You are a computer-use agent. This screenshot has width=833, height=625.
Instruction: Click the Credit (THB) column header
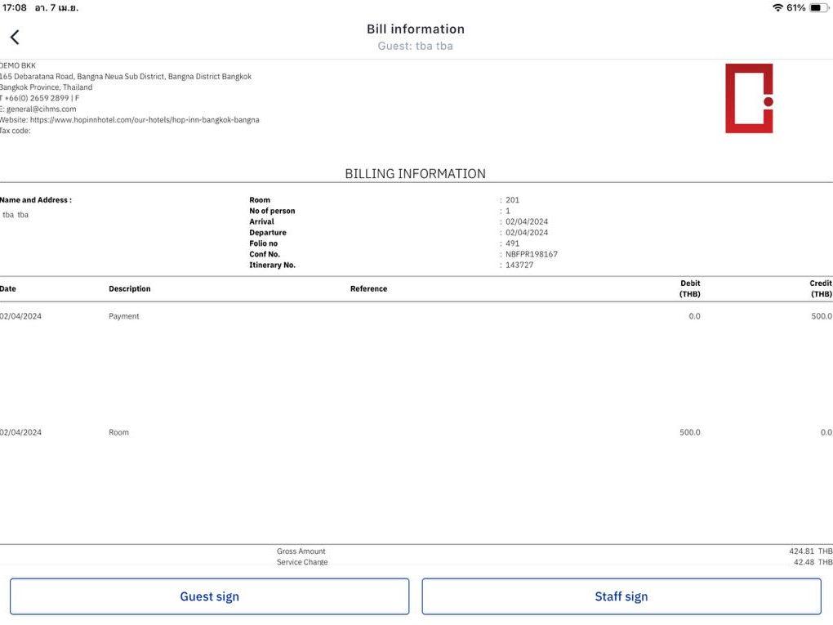(820, 288)
